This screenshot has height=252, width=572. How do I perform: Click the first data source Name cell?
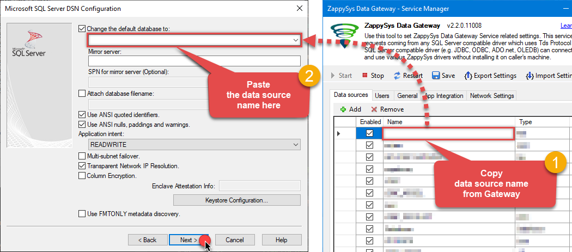pos(448,134)
